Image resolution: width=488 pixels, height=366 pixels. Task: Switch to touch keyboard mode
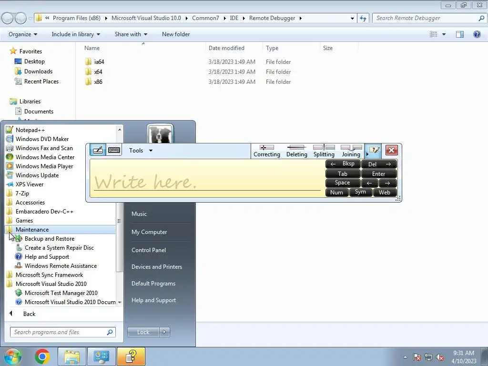click(x=114, y=150)
